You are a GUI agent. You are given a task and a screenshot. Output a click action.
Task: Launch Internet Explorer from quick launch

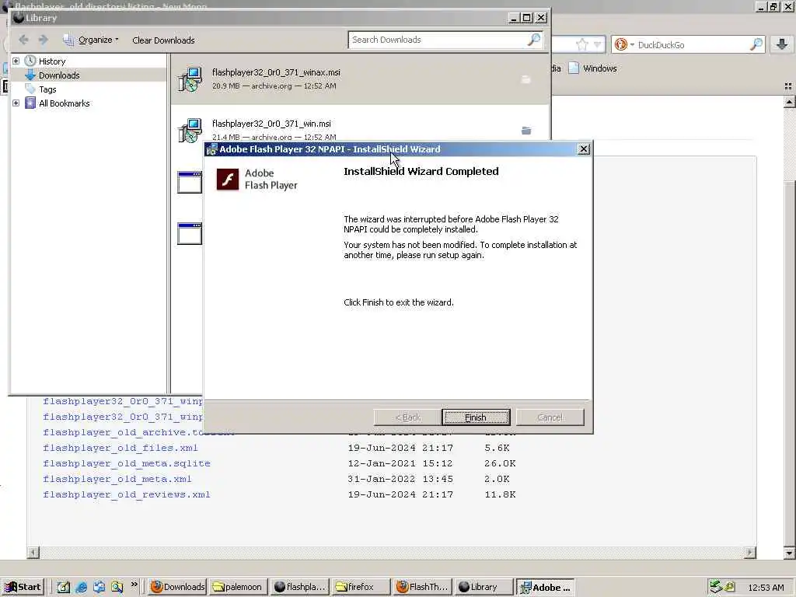coord(81,587)
